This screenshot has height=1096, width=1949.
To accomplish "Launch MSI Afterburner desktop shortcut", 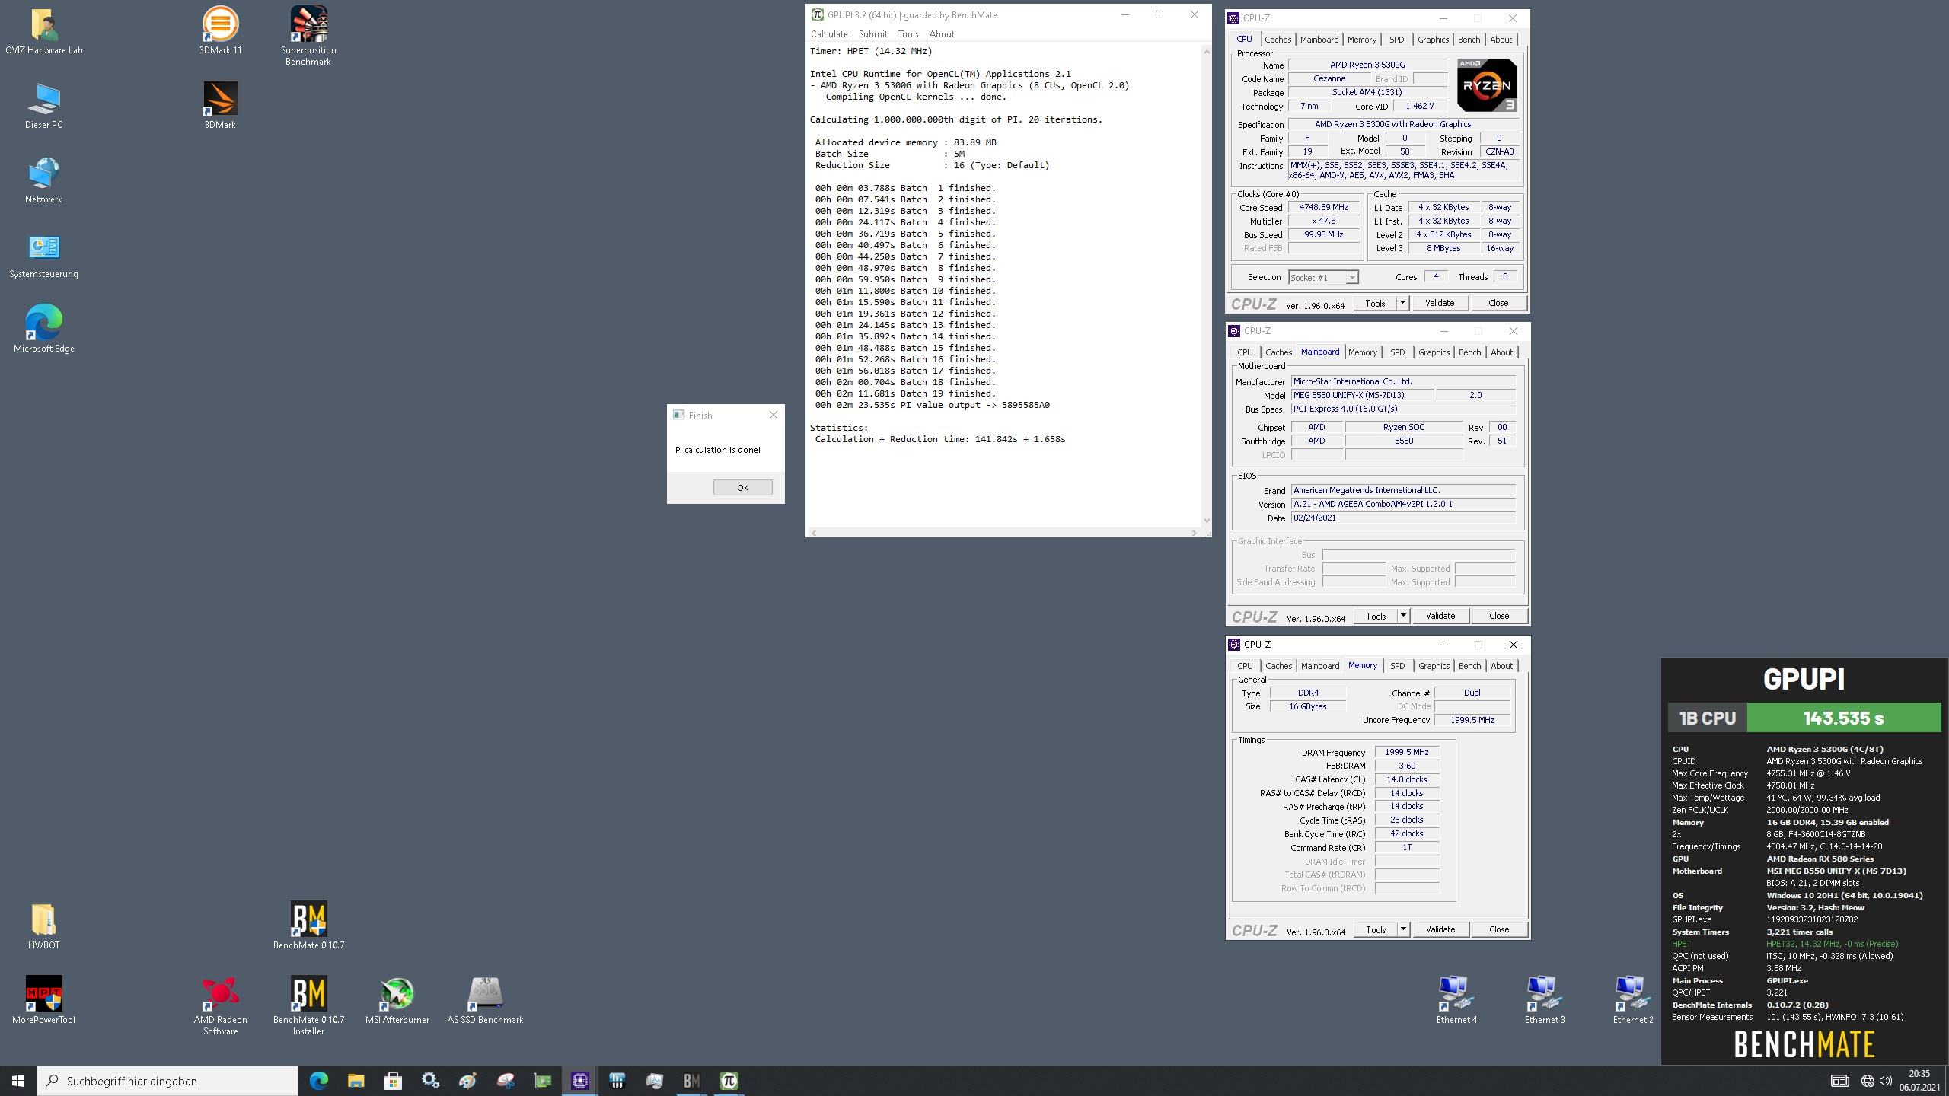I will click(x=397, y=1001).
